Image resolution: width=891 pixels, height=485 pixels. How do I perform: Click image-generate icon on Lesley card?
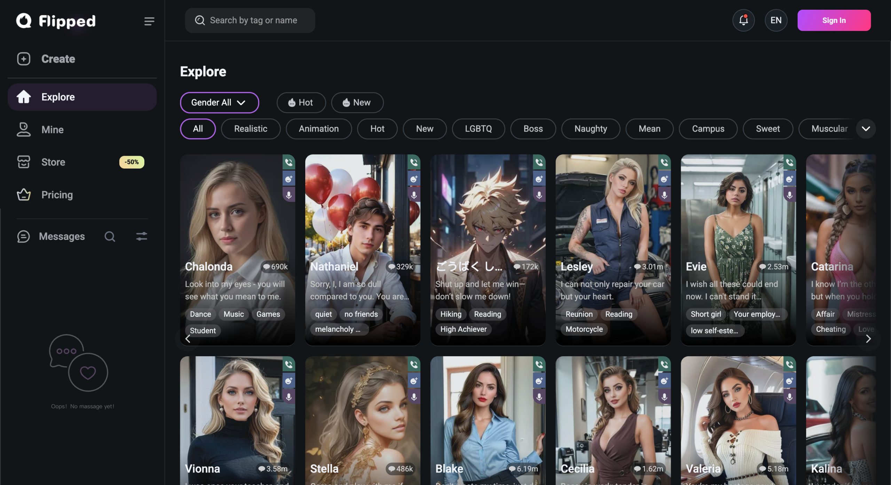664,179
